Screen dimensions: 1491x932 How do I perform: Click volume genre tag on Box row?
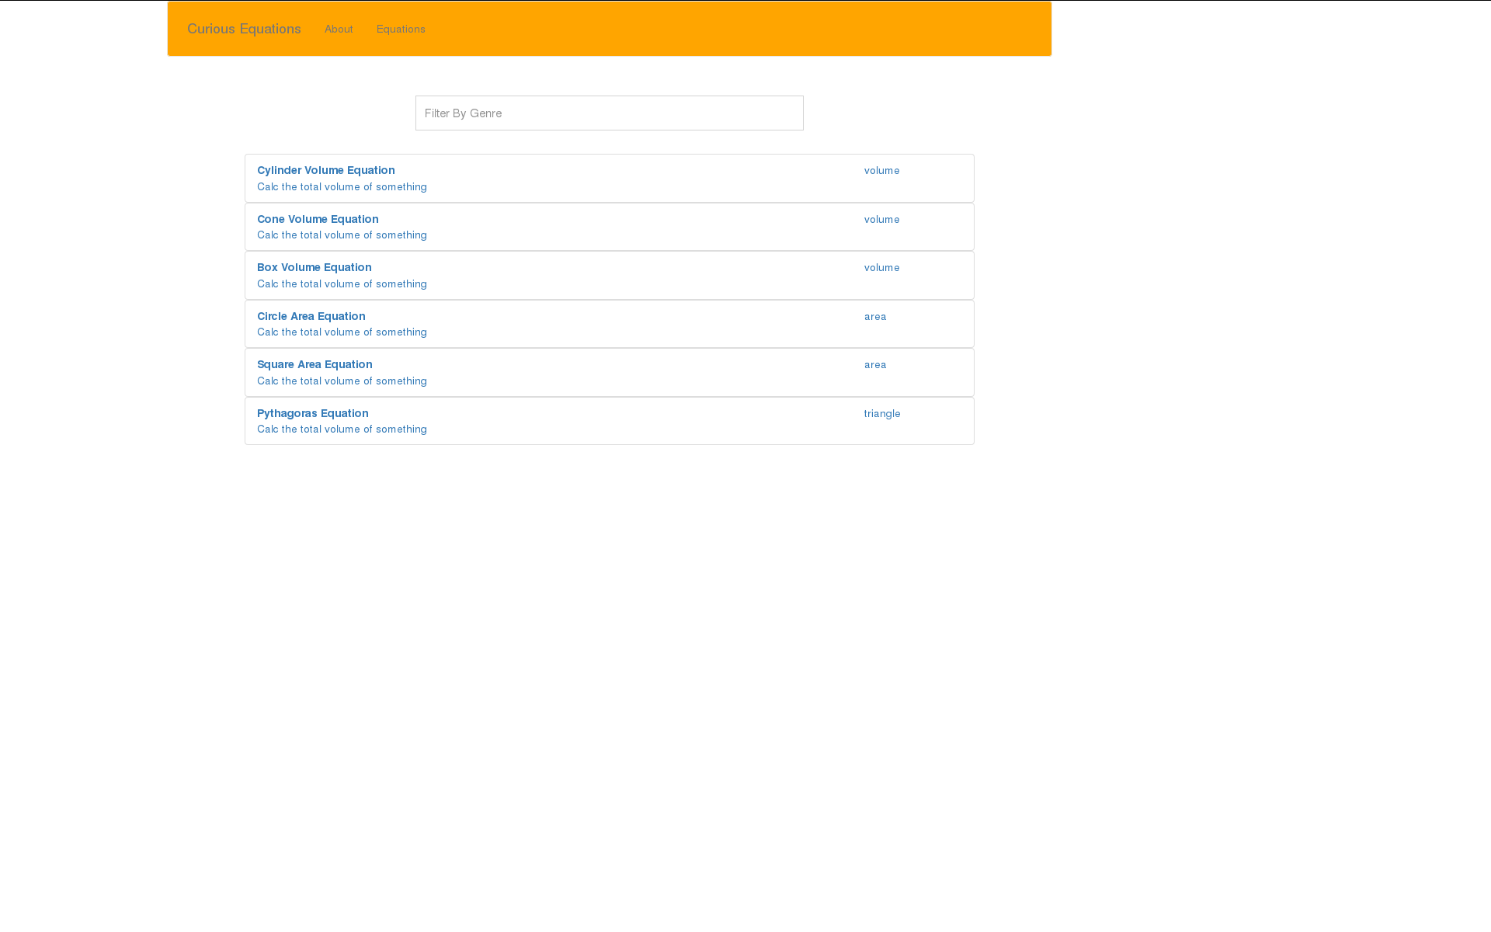881,268
